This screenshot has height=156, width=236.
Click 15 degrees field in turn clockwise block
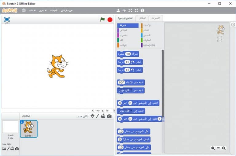coord(127,62)
